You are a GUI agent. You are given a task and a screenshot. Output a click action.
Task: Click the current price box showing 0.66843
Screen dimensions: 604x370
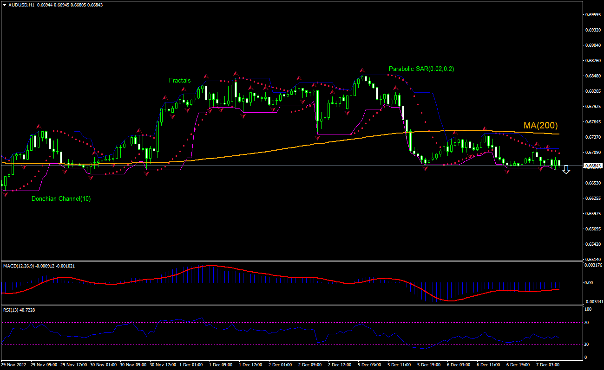click(592, 165)
